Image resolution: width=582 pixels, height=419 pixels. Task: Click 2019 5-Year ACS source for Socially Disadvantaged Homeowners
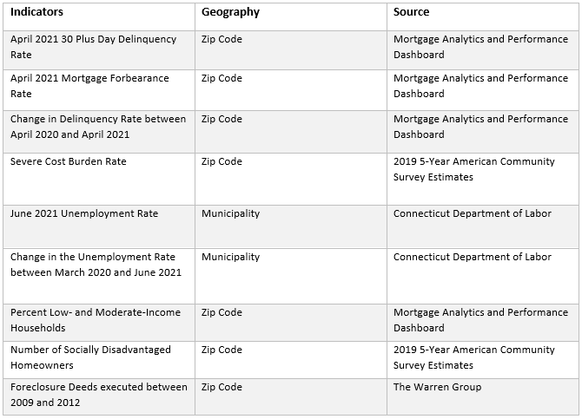473,357
